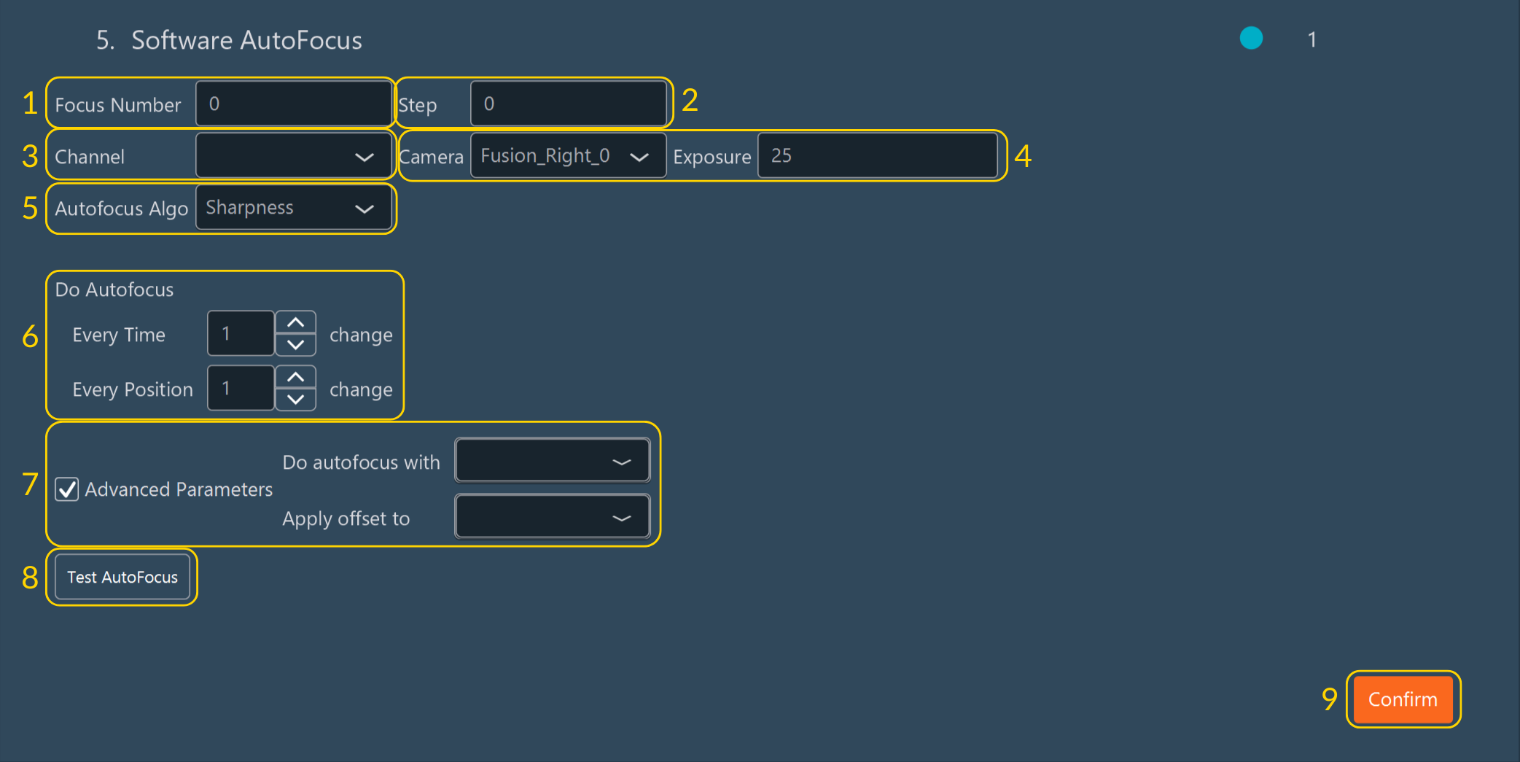Viewport: 1520px width, 762px height.
Task: Increase the Every Time change value
Action: pos(295,323)
